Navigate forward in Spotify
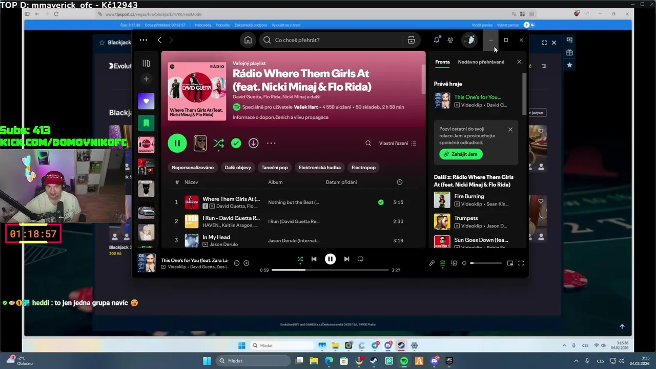656x369 pixels. coord(171,40)
